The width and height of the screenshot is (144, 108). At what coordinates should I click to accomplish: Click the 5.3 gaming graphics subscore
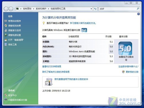point(111,56)
